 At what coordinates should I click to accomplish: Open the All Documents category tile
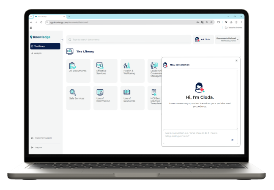pos(78,70)
